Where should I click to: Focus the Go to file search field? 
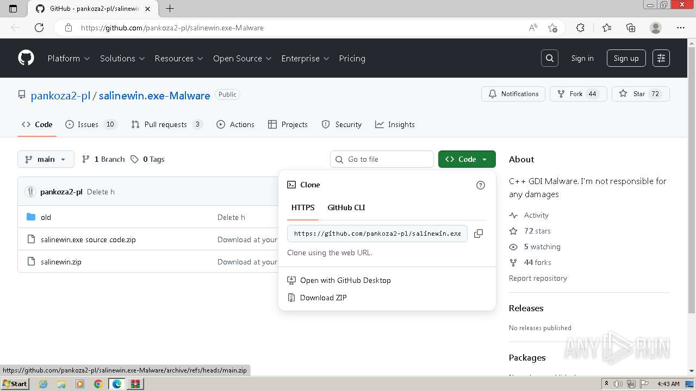(x=382, y=159)
